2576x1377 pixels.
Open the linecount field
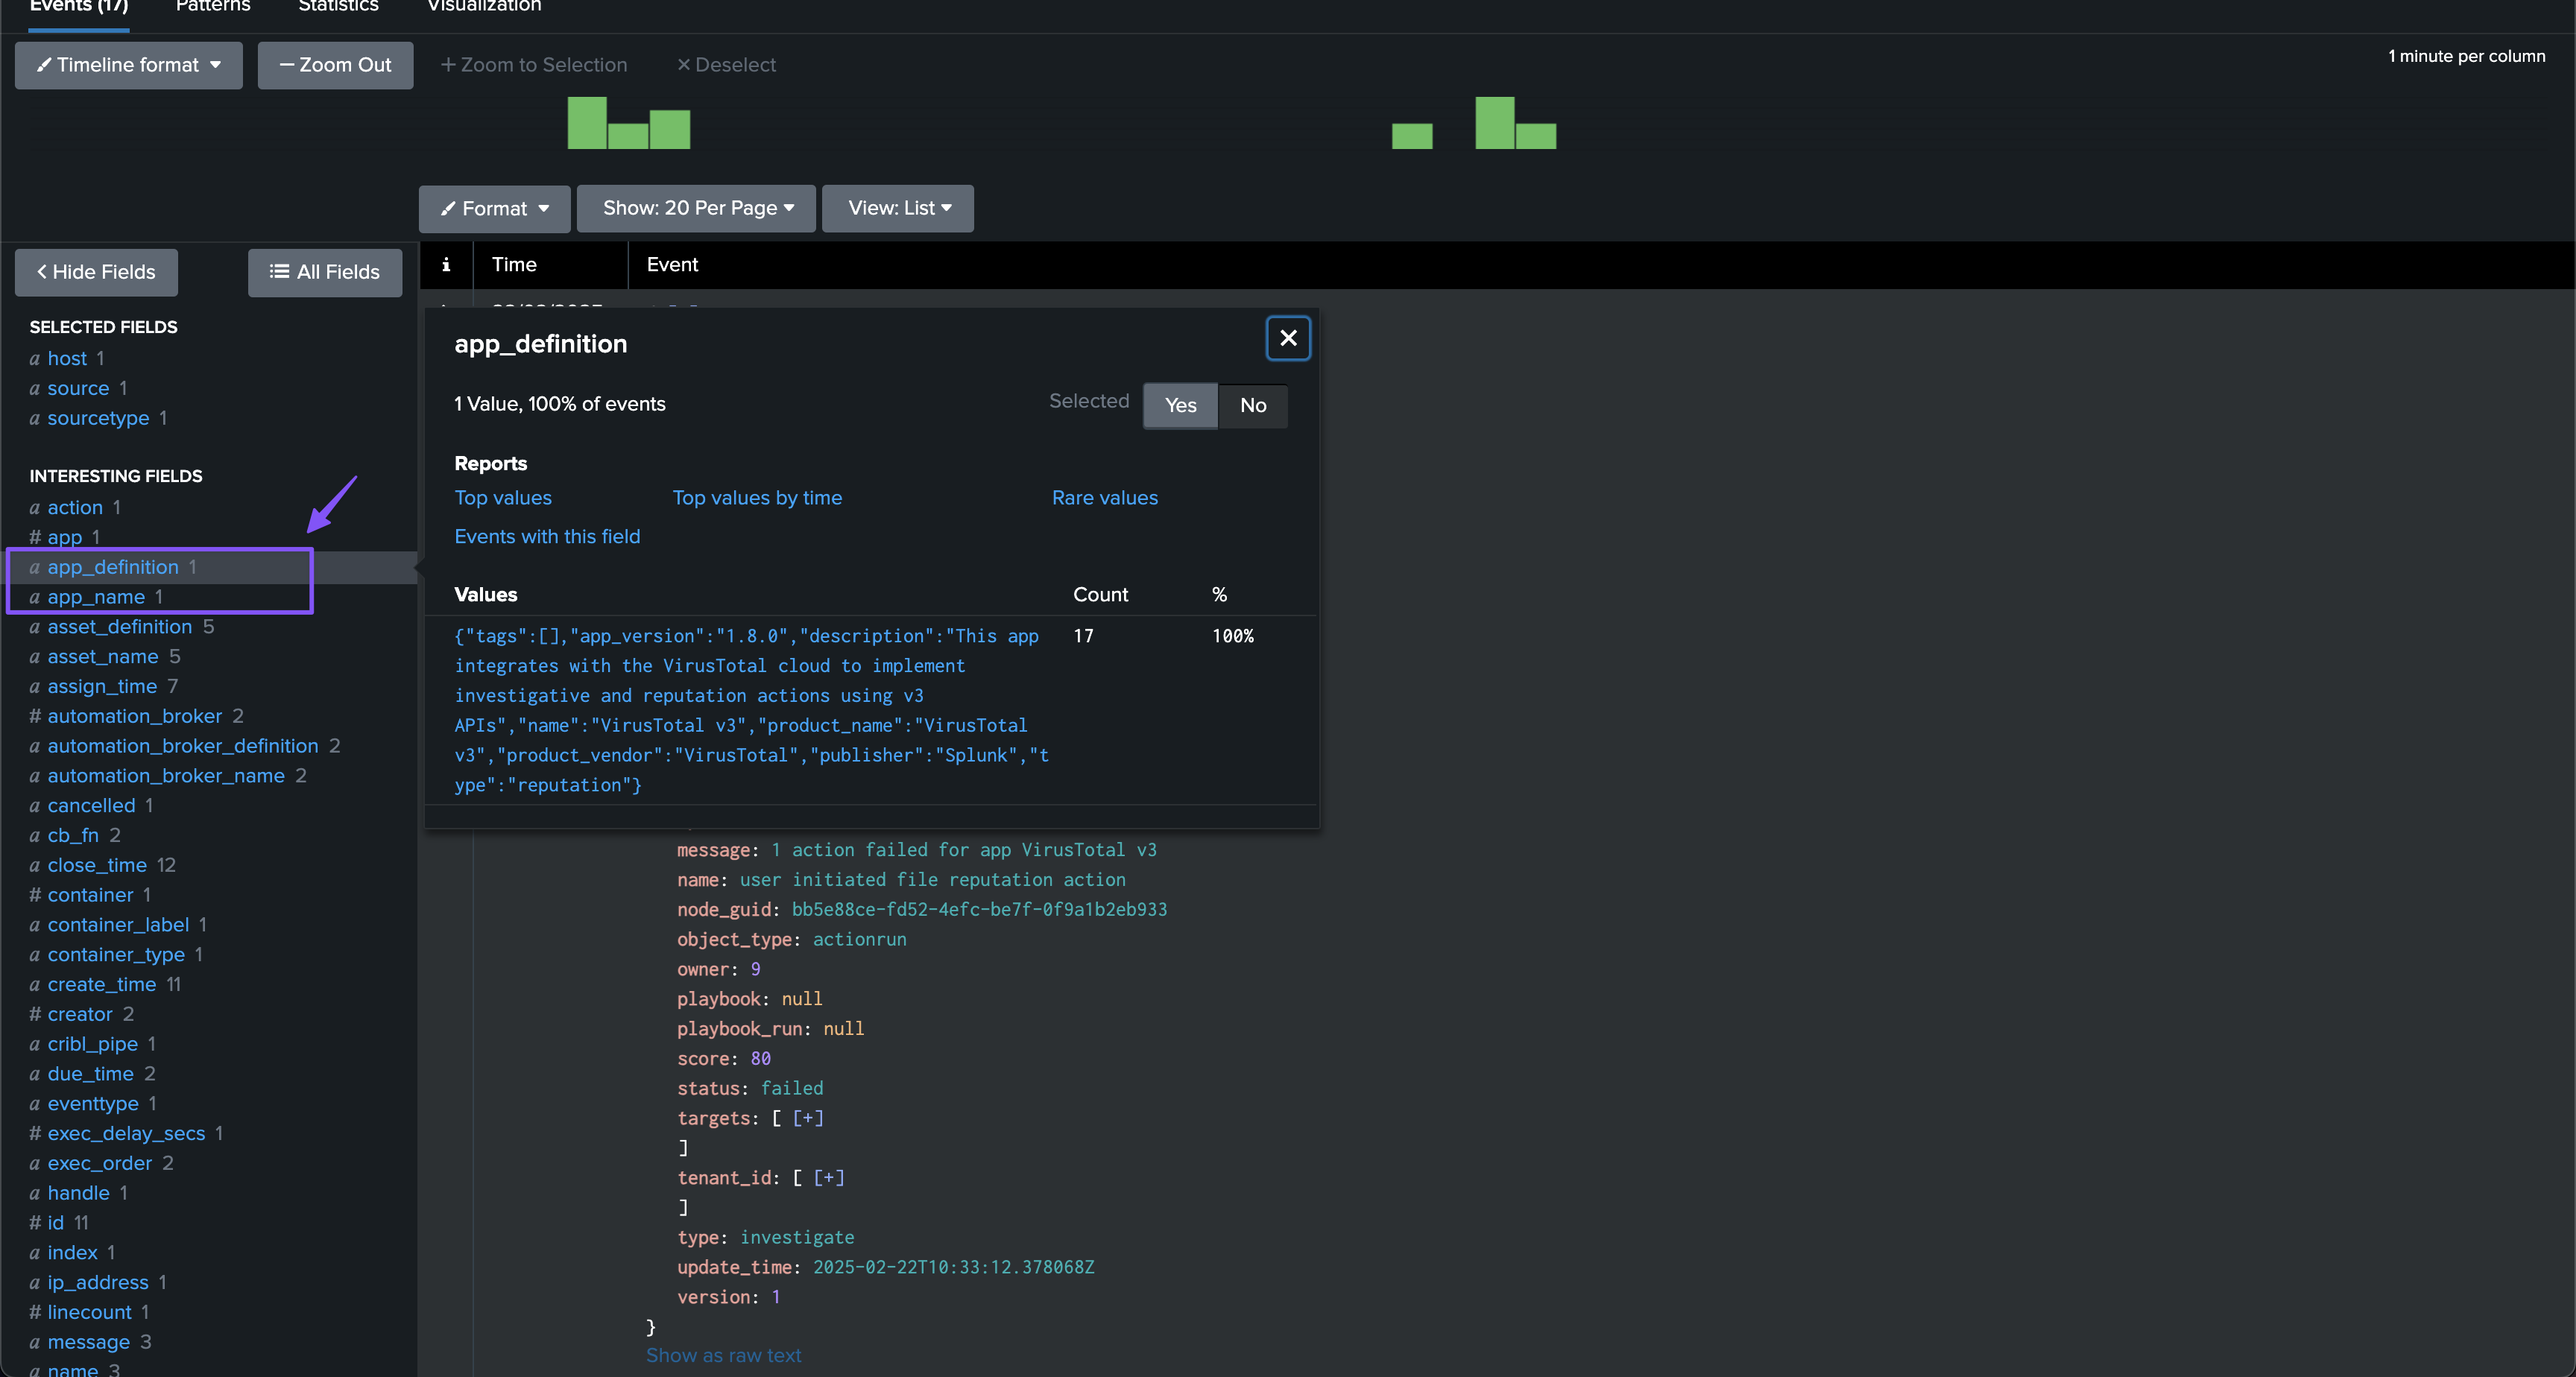click(90, 1312)
